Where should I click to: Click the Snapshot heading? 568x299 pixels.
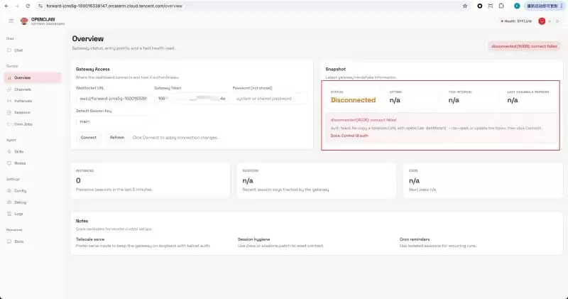335,69
